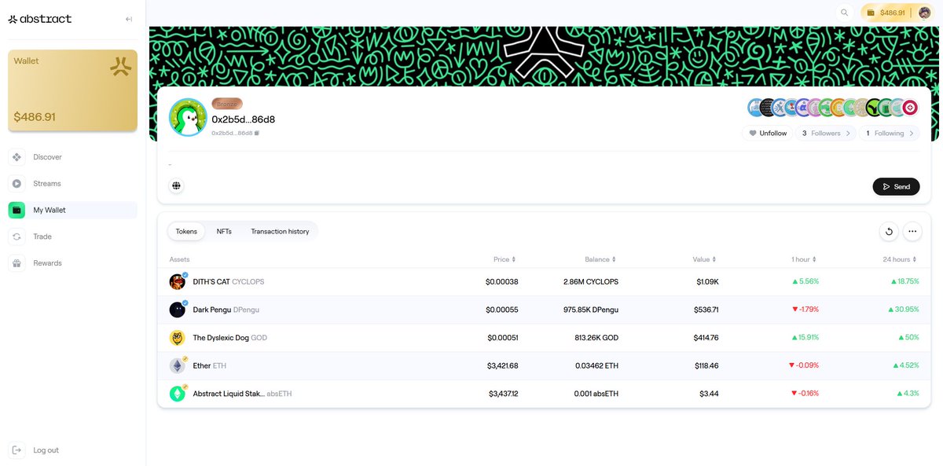Click the Abstract Liquid Staking token icon
Viewport: 943px width, 466px height.
(177, 394)
